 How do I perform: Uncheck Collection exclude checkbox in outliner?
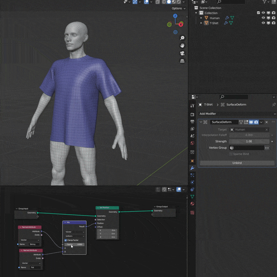coord(258,13)
